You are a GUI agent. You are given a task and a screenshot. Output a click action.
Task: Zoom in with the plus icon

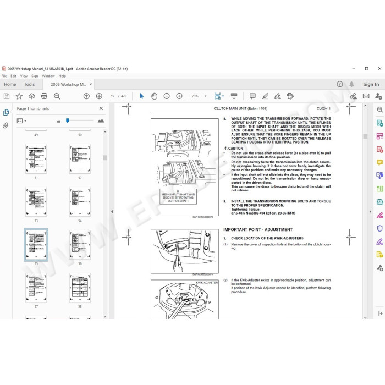coord(179,96)
